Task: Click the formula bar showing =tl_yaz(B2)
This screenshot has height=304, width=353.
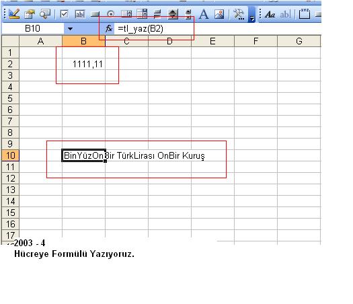Action: (217, 29)
